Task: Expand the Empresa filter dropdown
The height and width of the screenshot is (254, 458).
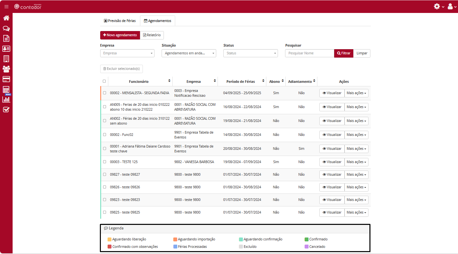Action: (x=127, y=53)
